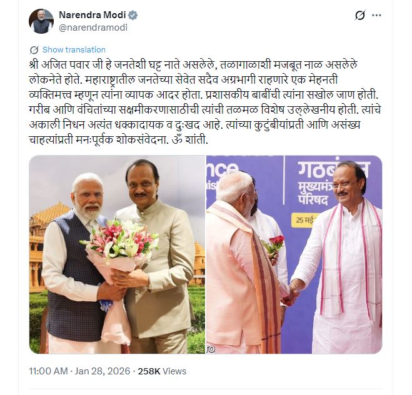Open the right photo showing the handshake
Screen dimensions: 412x395
coord(294,254)
